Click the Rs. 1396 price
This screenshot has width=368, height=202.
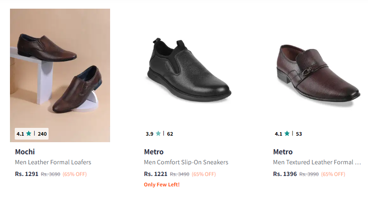[x=285, y=174]
